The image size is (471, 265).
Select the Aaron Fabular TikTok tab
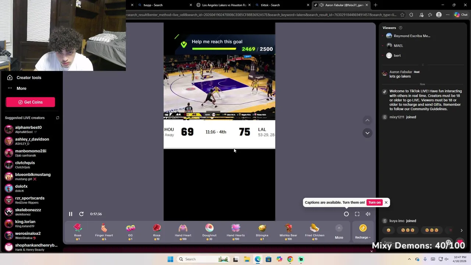[x=340, y=5]
